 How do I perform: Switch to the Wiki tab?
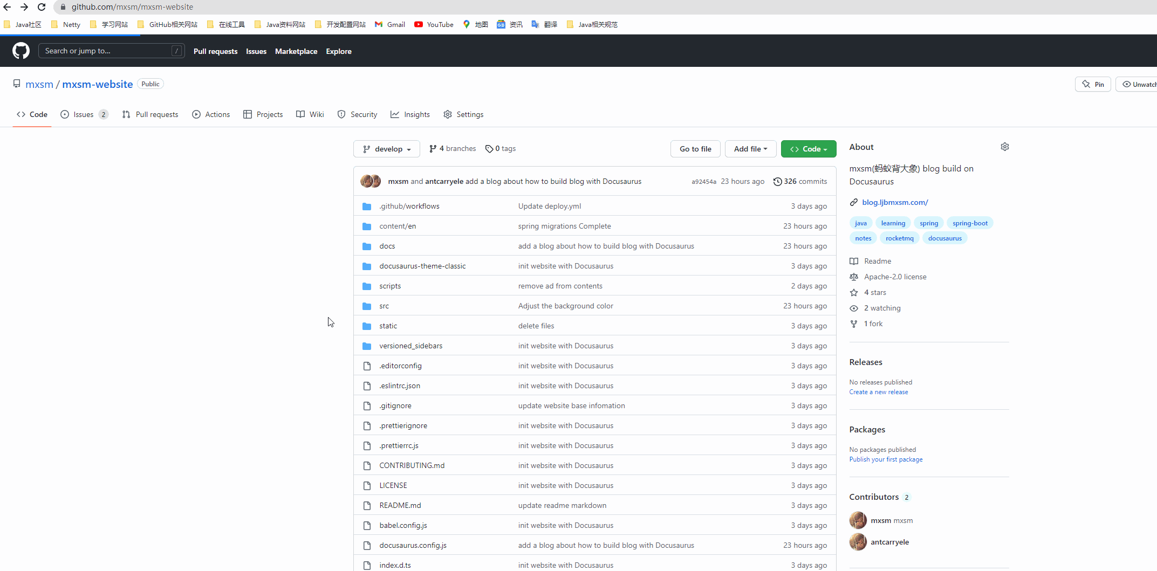tap(310, 114)
